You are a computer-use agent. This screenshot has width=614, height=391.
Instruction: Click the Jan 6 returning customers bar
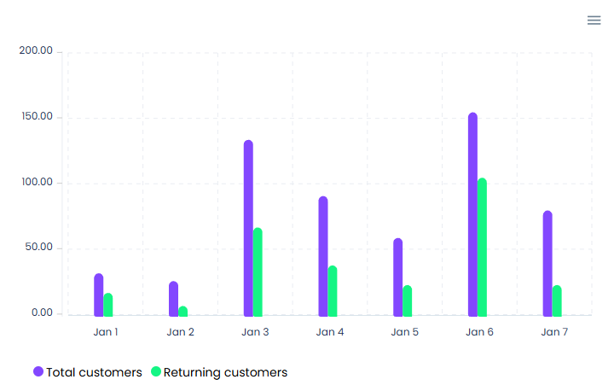[x=482, y=247]
